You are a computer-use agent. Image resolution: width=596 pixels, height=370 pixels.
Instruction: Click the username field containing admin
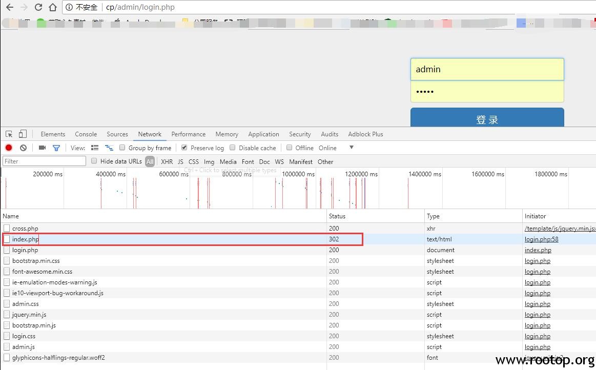487,69
